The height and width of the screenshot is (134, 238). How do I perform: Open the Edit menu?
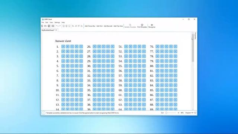(x=47, y=22)
